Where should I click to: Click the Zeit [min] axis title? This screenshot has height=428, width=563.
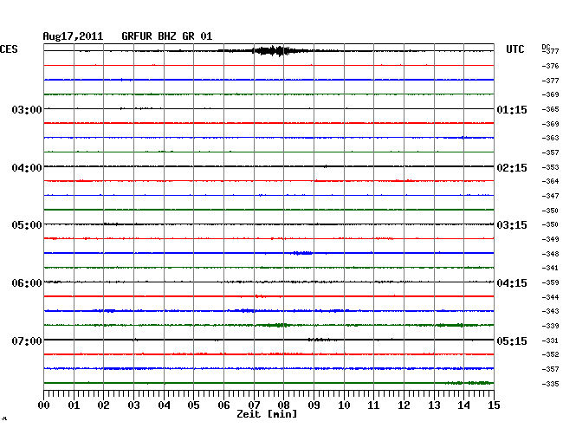[267, 414]
